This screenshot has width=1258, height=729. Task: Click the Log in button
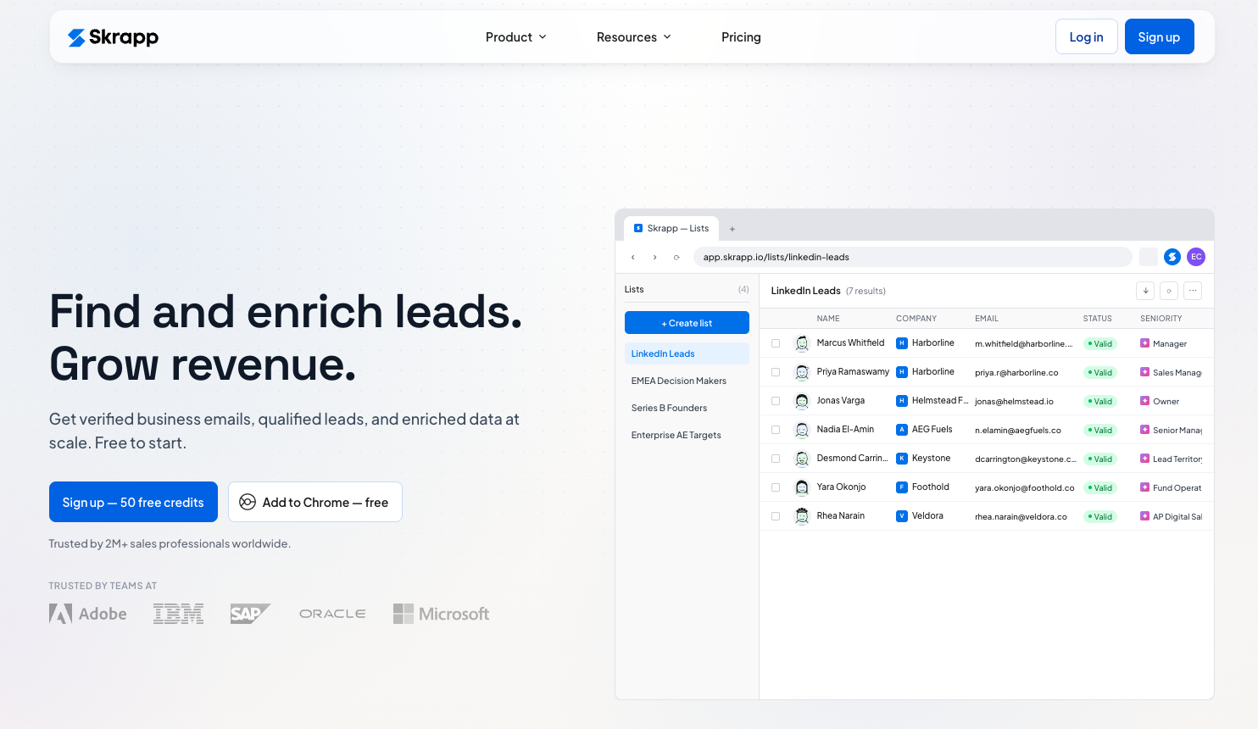coord(1086,36)
